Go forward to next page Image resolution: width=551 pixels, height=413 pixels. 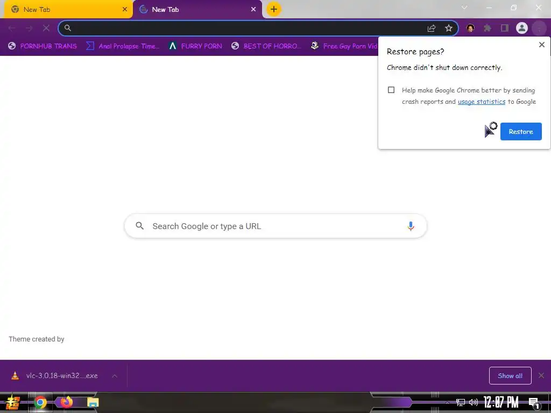[29, 28]
